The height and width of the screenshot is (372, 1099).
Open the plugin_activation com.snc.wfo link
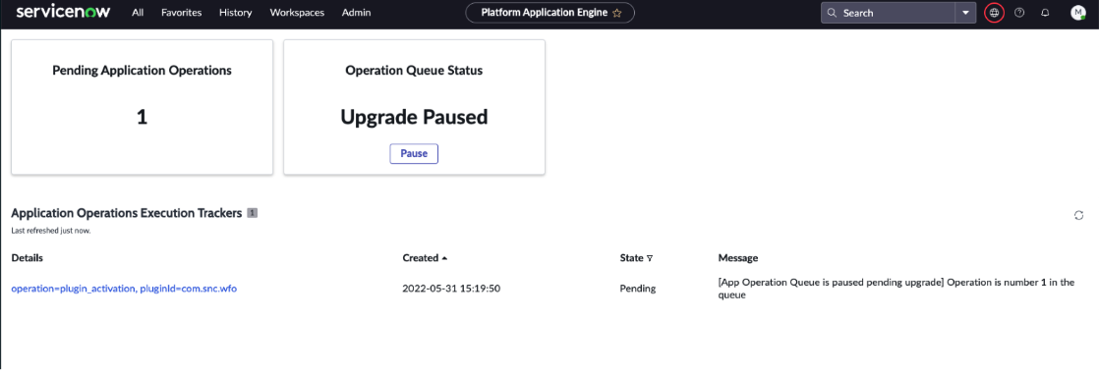[124, 289]
